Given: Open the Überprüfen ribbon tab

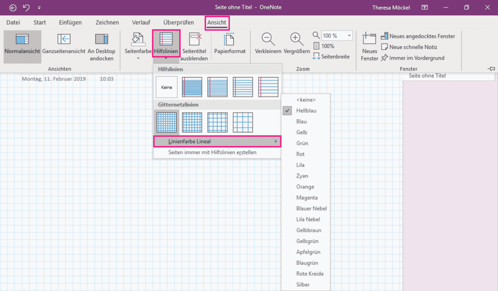Looking at the screenshot, I should pyautogui.click(x=178, y=22).
